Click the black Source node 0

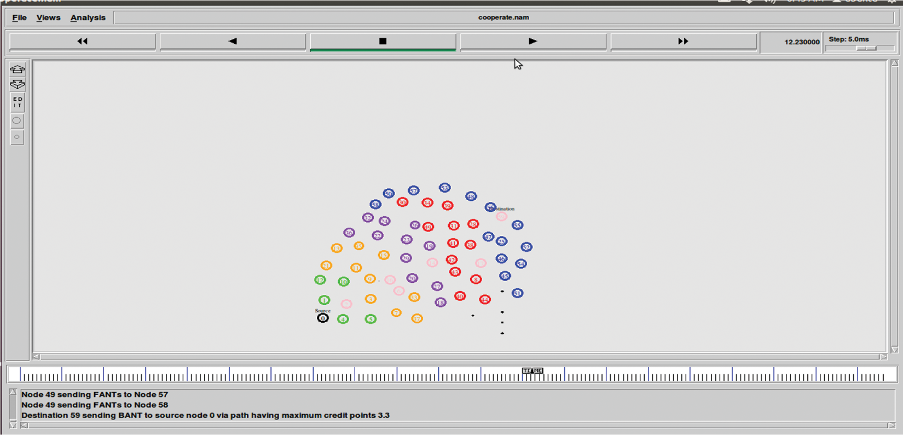[323, 318]
